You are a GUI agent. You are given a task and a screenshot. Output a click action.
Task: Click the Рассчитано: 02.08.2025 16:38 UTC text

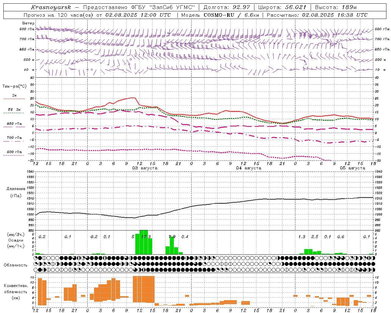click(x=317, y=15)
